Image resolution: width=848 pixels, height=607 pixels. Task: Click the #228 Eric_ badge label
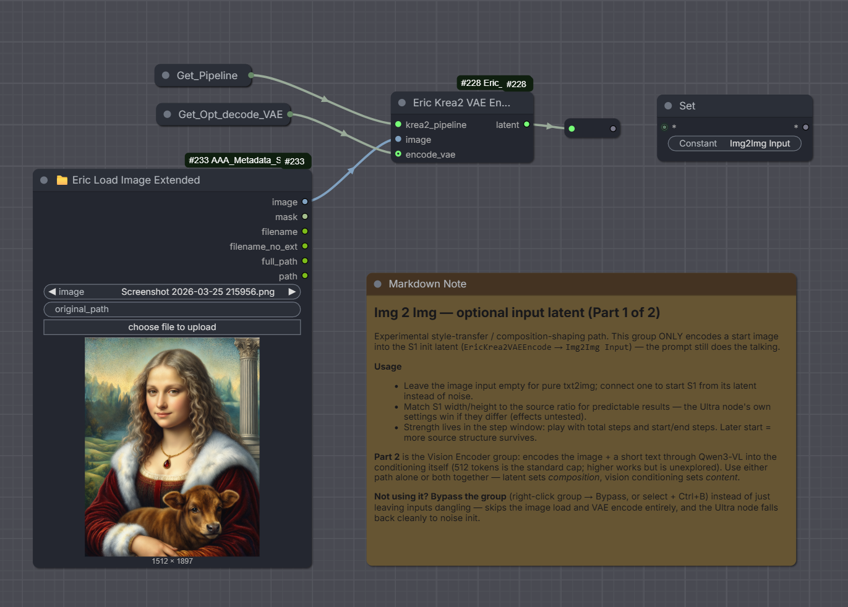[x=481, y=83]
